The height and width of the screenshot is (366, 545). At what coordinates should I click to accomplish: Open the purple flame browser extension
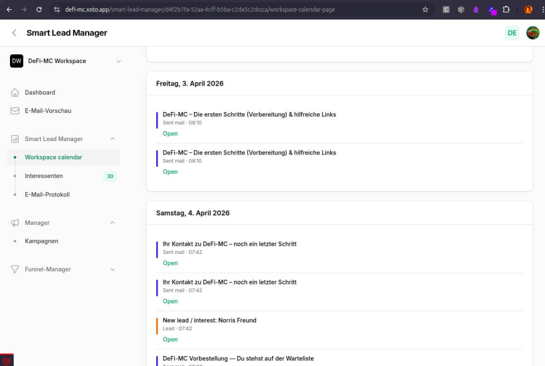476,9
